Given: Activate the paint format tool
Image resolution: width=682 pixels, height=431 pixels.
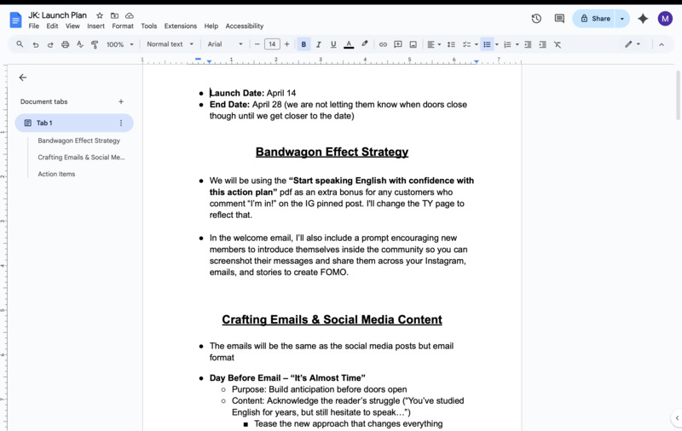Looking at the screenshot, I should [x=95, y=44].
